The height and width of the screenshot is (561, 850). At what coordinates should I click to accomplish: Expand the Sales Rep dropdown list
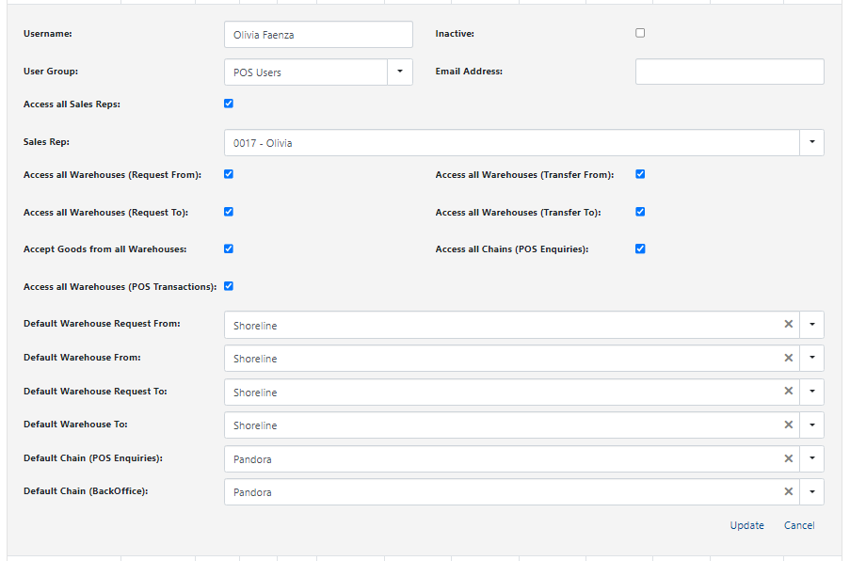811,143
